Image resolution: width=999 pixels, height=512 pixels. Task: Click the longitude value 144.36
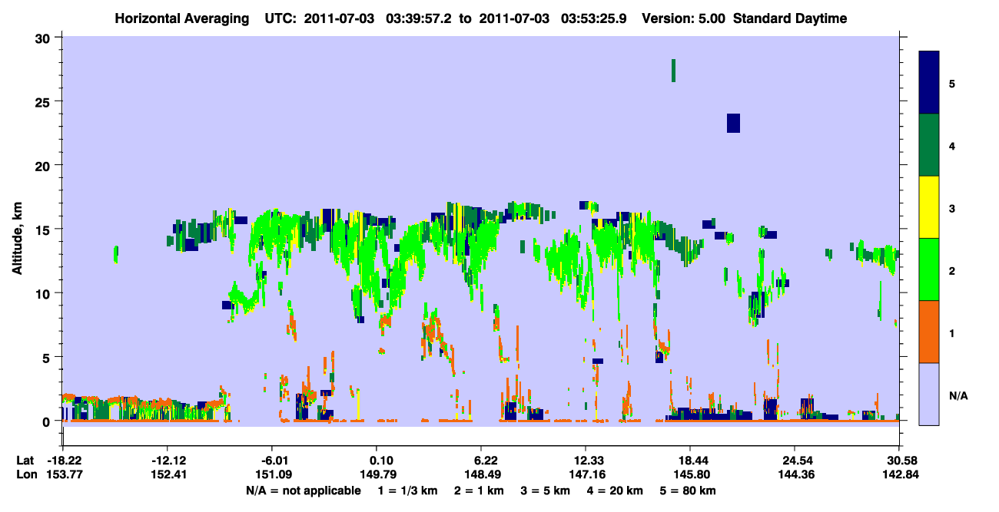pos(795,474)
